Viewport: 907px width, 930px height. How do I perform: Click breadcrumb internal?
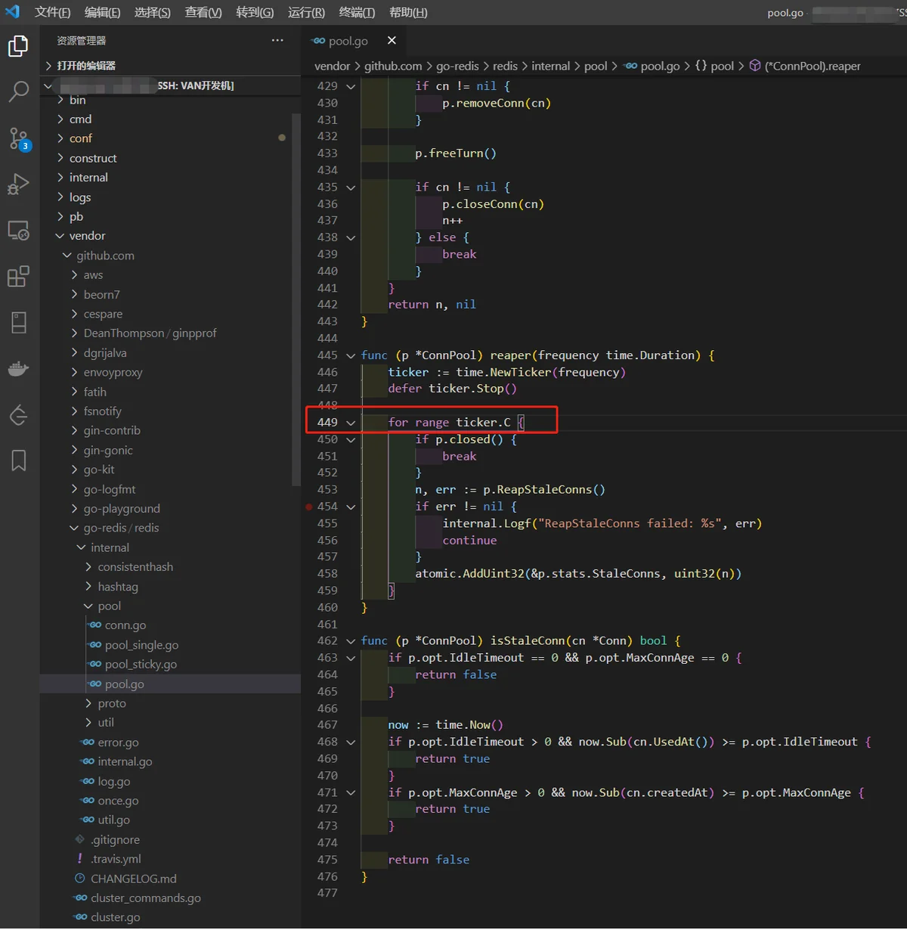(550, 67)
